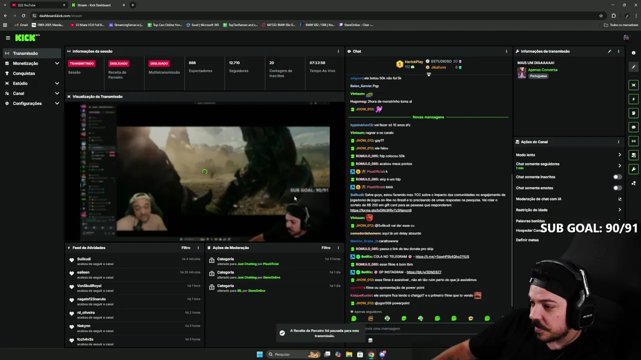Click the stream preview sidebar icon
641x360 pixels.
tap(633, 85)
